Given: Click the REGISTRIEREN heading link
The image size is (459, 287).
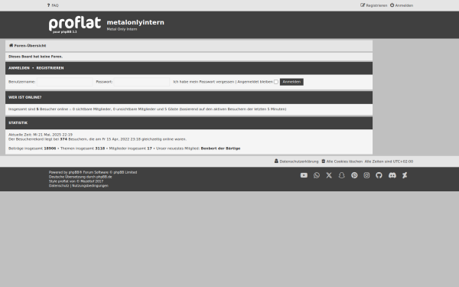Looking at the screenshot, I should (50, 68).
